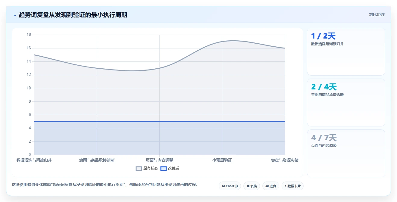Click the y-axis value 18
This screenshot has height=202, width=397.
pyautogui.click(x=29, y=35)
